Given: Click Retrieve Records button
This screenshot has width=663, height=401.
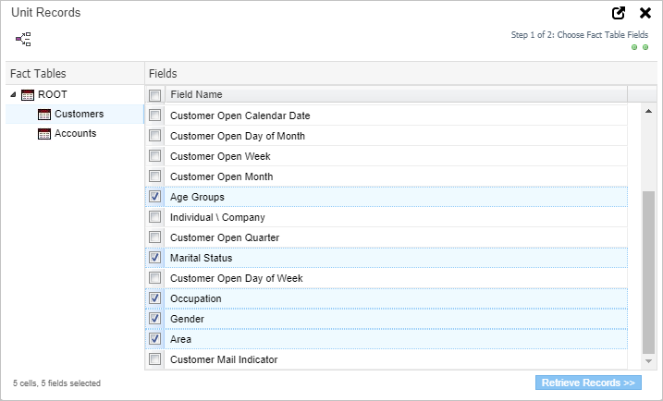Looking at the screenshot, I should pyautogui.click(x=587, y=383).
